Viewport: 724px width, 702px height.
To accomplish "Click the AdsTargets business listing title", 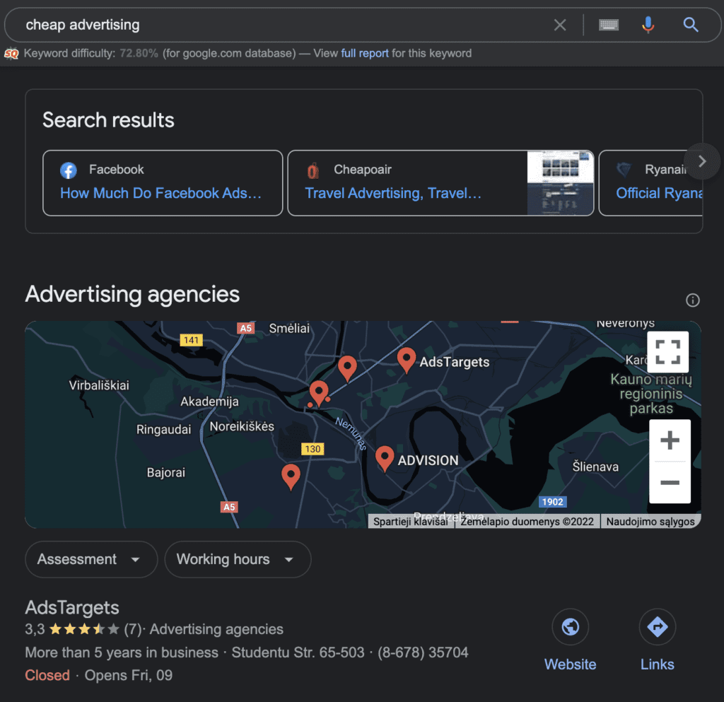I will point(72,607).
